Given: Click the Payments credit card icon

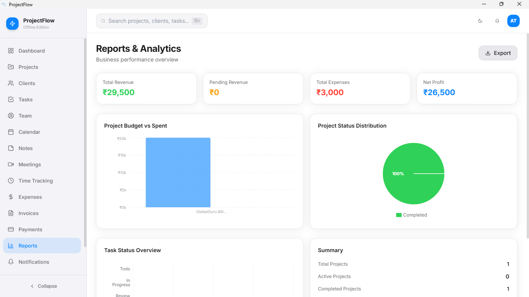Looking at the screenshot, I should [x=11, y=229].
